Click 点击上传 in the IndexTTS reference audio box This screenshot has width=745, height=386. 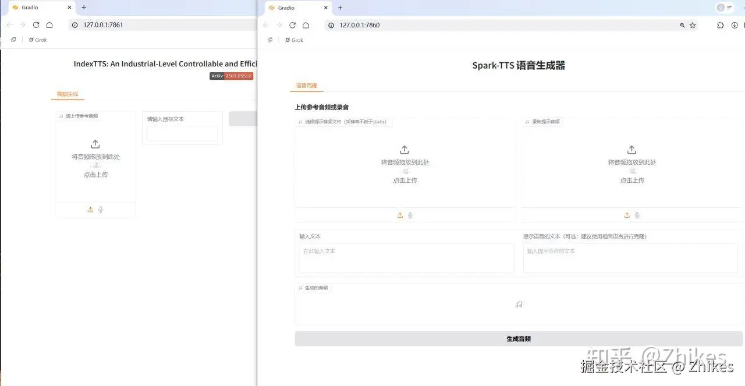[95, 175]
